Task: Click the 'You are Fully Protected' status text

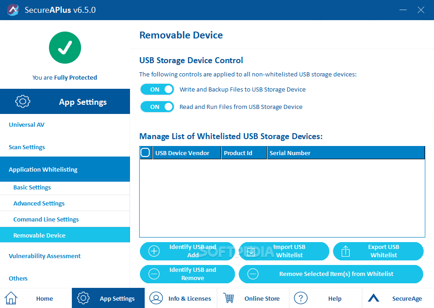Action: pos(65,77)
